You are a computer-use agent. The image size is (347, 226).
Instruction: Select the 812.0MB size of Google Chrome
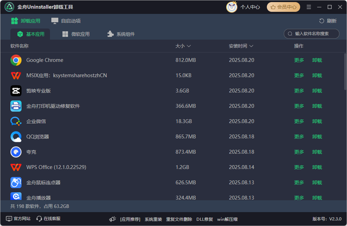tap(186, 60)
